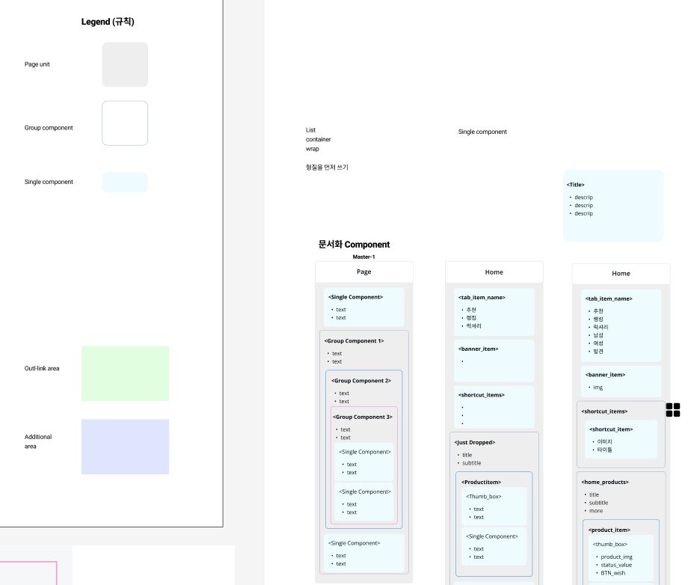This screenshot has width=691, height=585.
Task: Select the <Group Component 3> pink frame
Action: pyautogui.click(x=364, y=465)
